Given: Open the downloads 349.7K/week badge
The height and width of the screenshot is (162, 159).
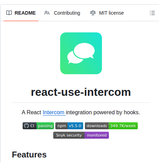Looking at the screenshot, I should pyautogui.click(x=111, y=126).
